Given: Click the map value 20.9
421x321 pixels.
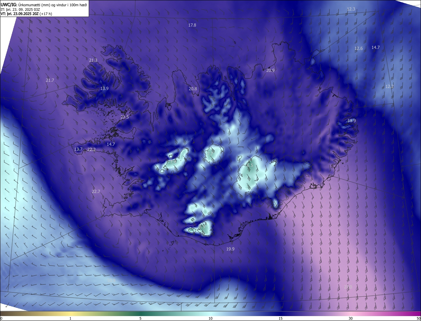Looking at the screenshot, I should tap(270, 71).
